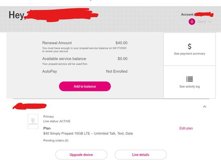Screen dimensions: 221x163
Task: Open the activity log list icon
Action: (189, 79)
